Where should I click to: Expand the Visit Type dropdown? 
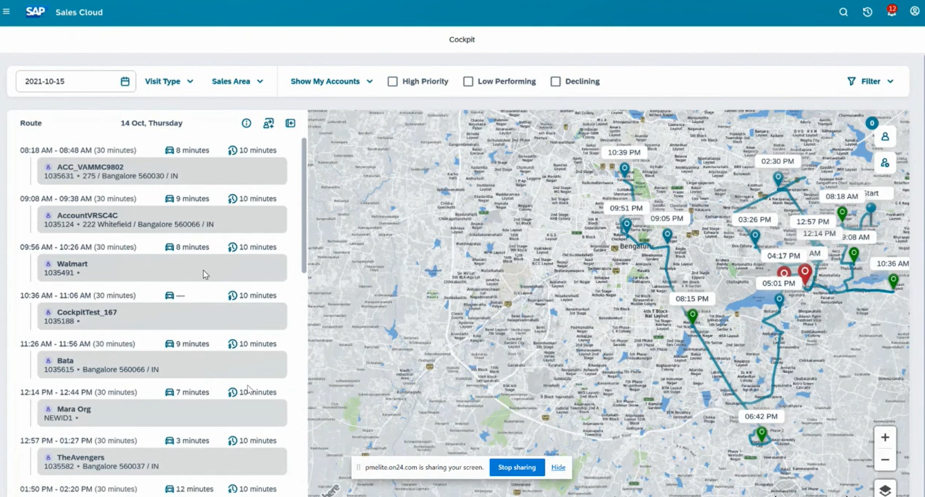(x=169, y=81)
